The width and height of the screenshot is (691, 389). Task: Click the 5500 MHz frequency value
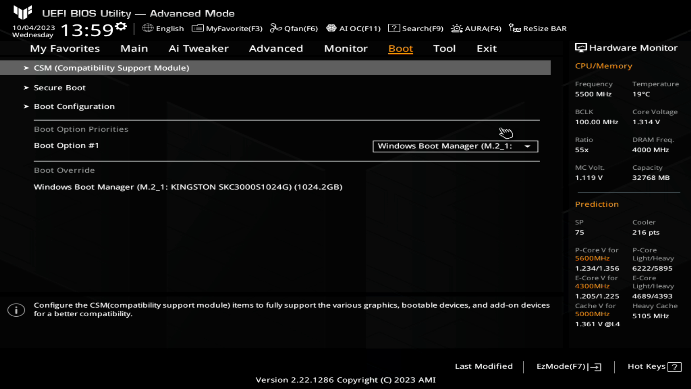tap(593, 94)
